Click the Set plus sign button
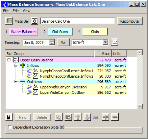 (105, 117)
